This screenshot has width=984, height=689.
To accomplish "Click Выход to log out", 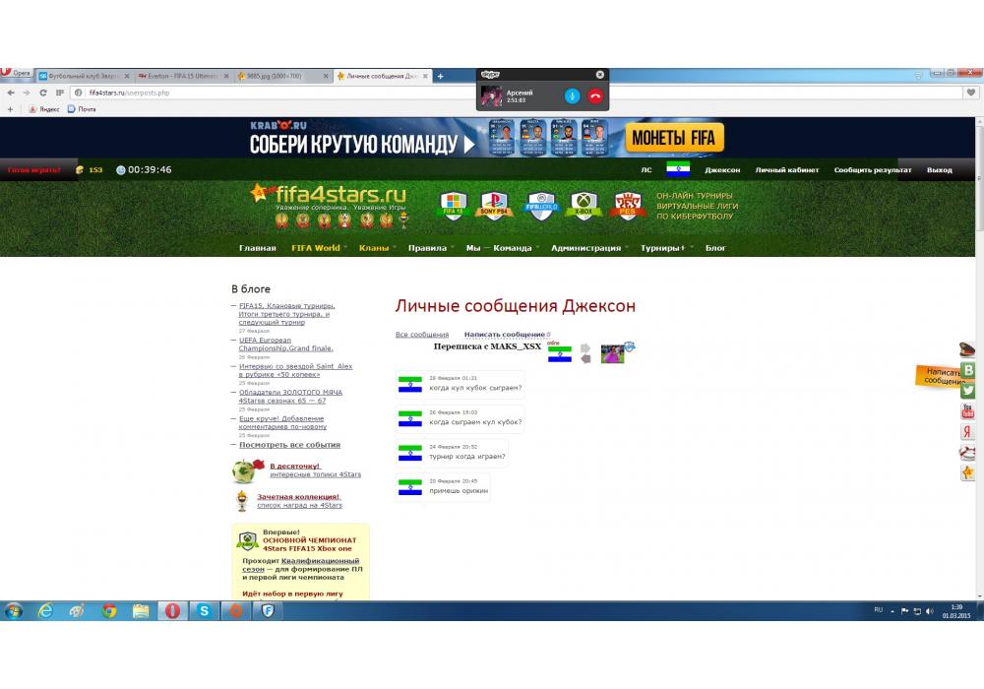I will (x=940, y=170).
